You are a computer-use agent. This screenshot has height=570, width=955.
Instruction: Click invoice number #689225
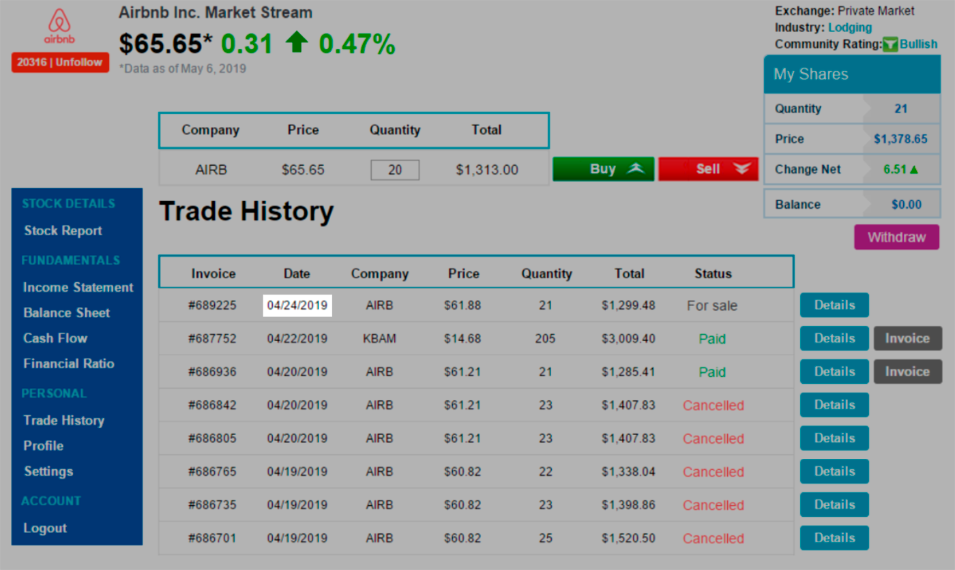(213, 305)
